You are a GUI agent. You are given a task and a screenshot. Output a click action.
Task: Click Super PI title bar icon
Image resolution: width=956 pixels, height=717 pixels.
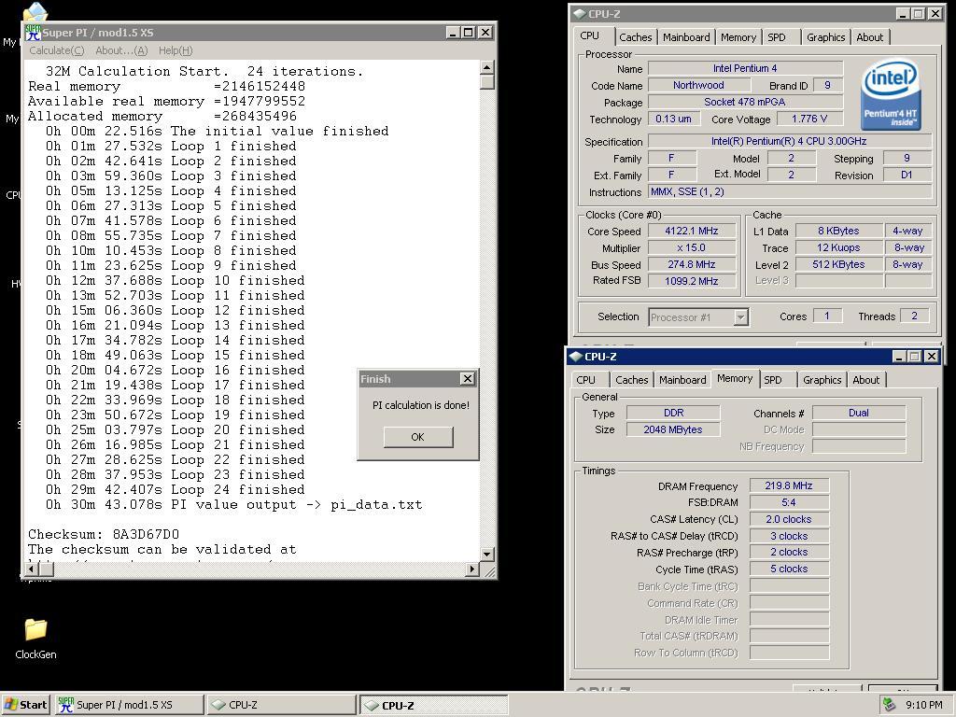33,33
